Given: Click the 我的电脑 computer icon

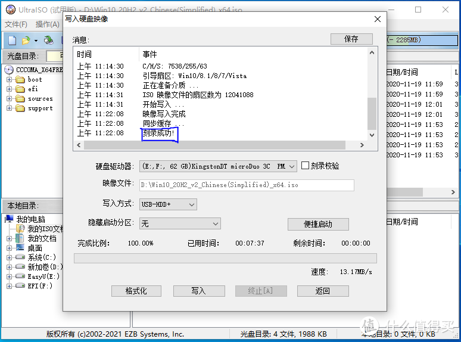Looking at the screenshot, I should coord(10,219).
